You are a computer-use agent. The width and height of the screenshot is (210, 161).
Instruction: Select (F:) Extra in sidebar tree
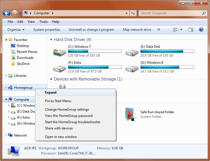click(x=23, y=117)
